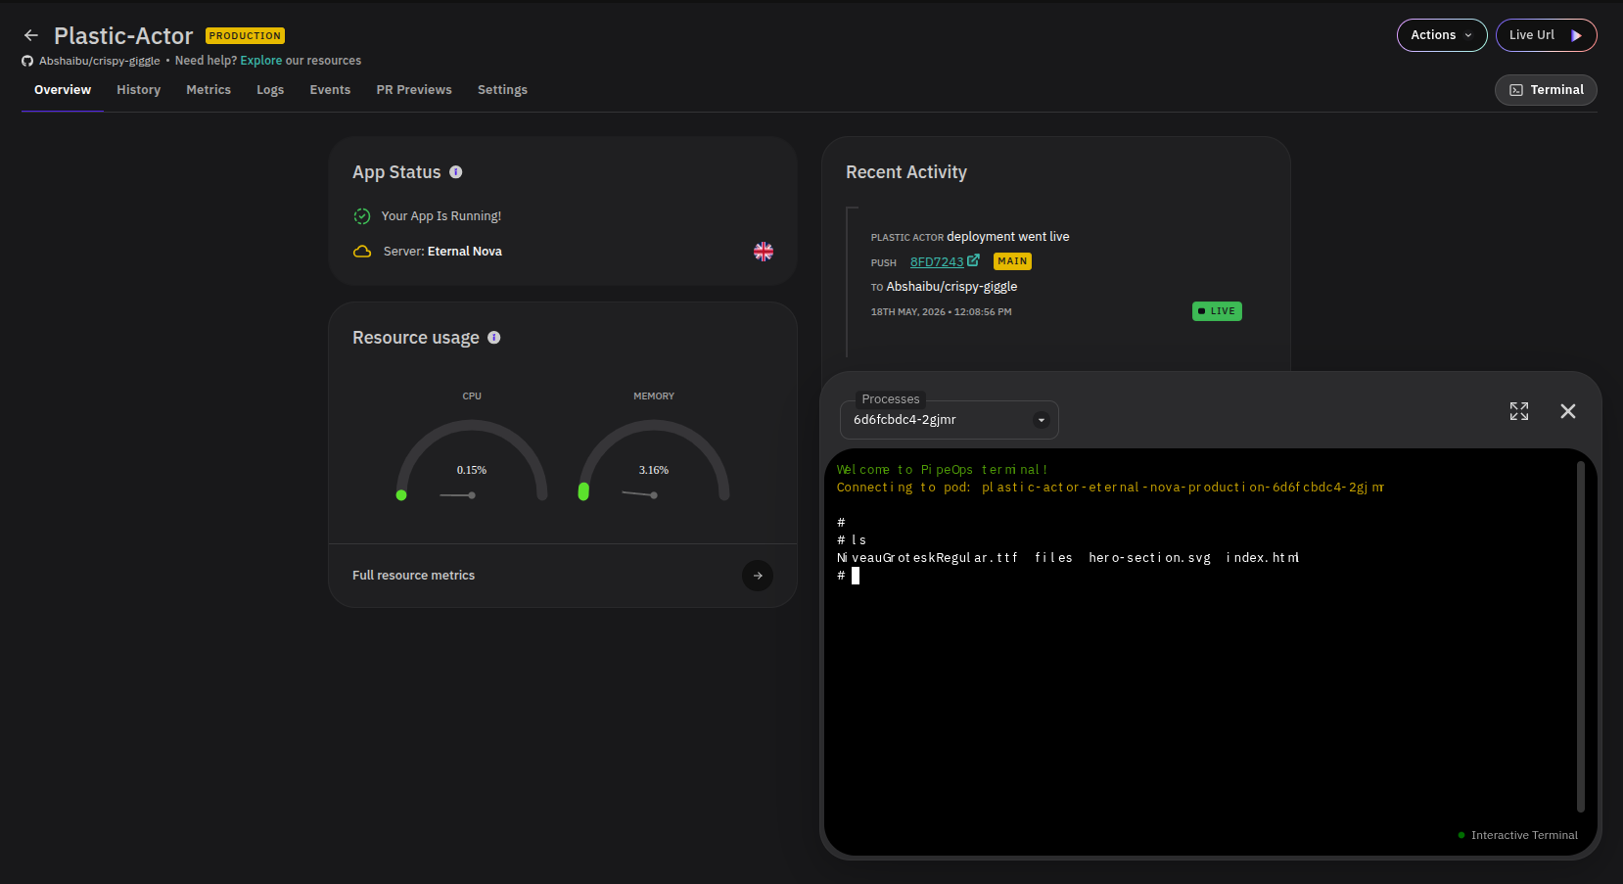
Task: Open the Live Url button
Action: [x=1546, y=35]
